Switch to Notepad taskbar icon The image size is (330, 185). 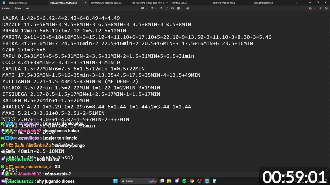coord(207,181)
